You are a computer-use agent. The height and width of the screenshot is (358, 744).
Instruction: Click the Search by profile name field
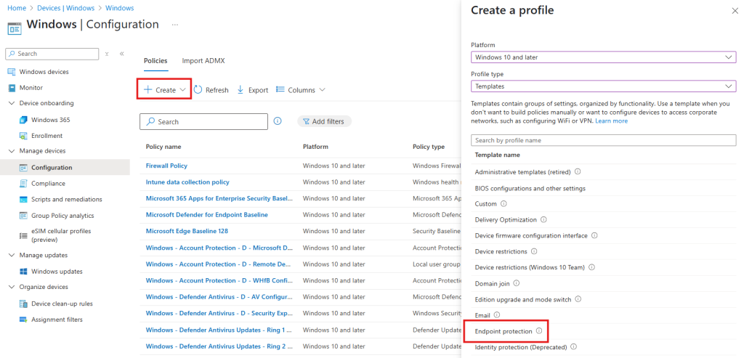[604, 140]
